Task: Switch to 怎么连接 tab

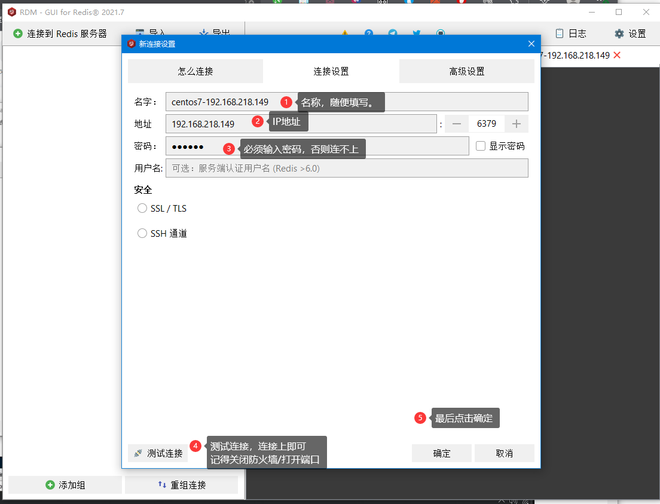Action: point(195,71)
